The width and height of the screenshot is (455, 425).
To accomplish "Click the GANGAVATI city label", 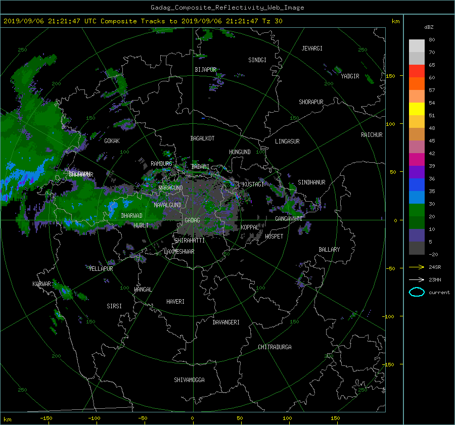I will pos(289,218).
